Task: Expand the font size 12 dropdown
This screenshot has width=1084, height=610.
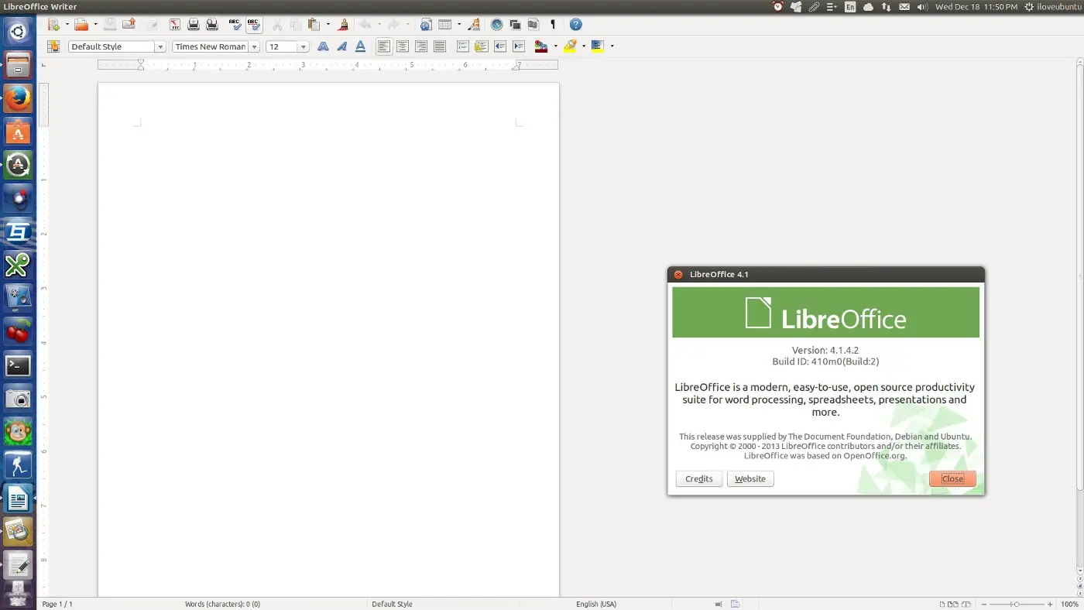Action: pyautogui.click(x=304, y=47)
